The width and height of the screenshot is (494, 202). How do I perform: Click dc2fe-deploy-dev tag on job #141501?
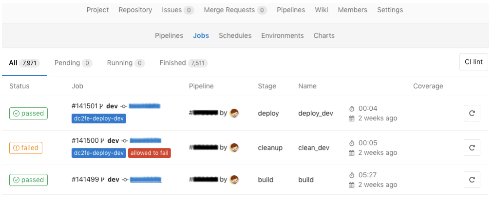99,118
